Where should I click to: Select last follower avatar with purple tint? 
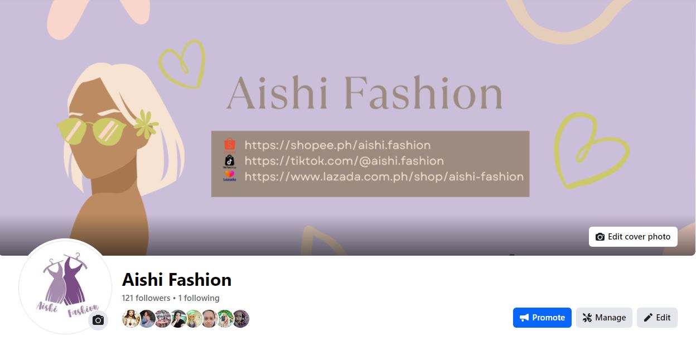click(240, 319)
